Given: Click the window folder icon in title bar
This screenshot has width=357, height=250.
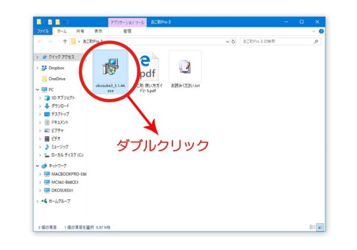Looking at the screenshot, I should coord(39,22).
